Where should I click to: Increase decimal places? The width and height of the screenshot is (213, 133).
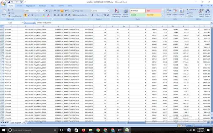[105, 15]
